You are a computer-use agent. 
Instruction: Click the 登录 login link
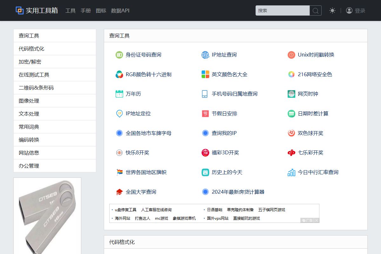(360, 10)
